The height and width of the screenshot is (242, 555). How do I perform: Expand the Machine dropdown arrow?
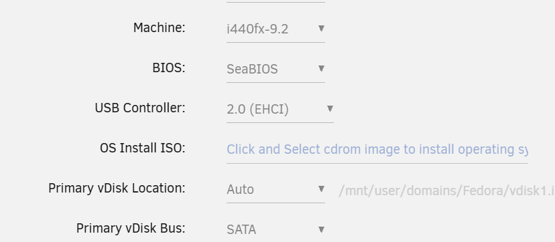(x=321, y=28)
